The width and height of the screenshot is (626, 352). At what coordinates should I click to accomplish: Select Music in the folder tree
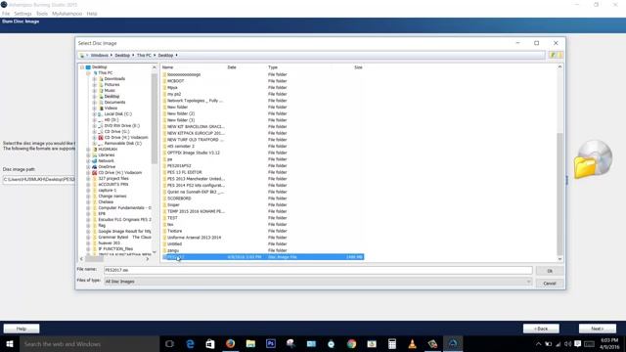tap(110, 91)
